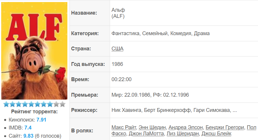258x140 pixels.
Task: Open the США country link
Action: click(x=117, y=49)
